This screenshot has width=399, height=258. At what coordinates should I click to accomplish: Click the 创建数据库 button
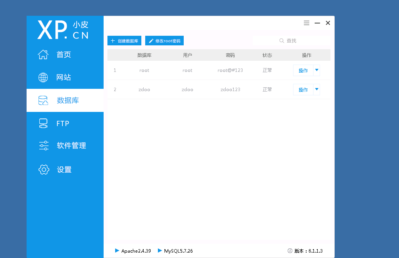(x=124, y=41)
